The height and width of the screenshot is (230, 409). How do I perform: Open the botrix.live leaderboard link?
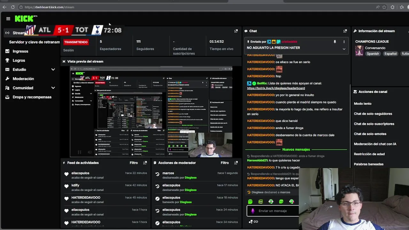[x=276, y=88]
